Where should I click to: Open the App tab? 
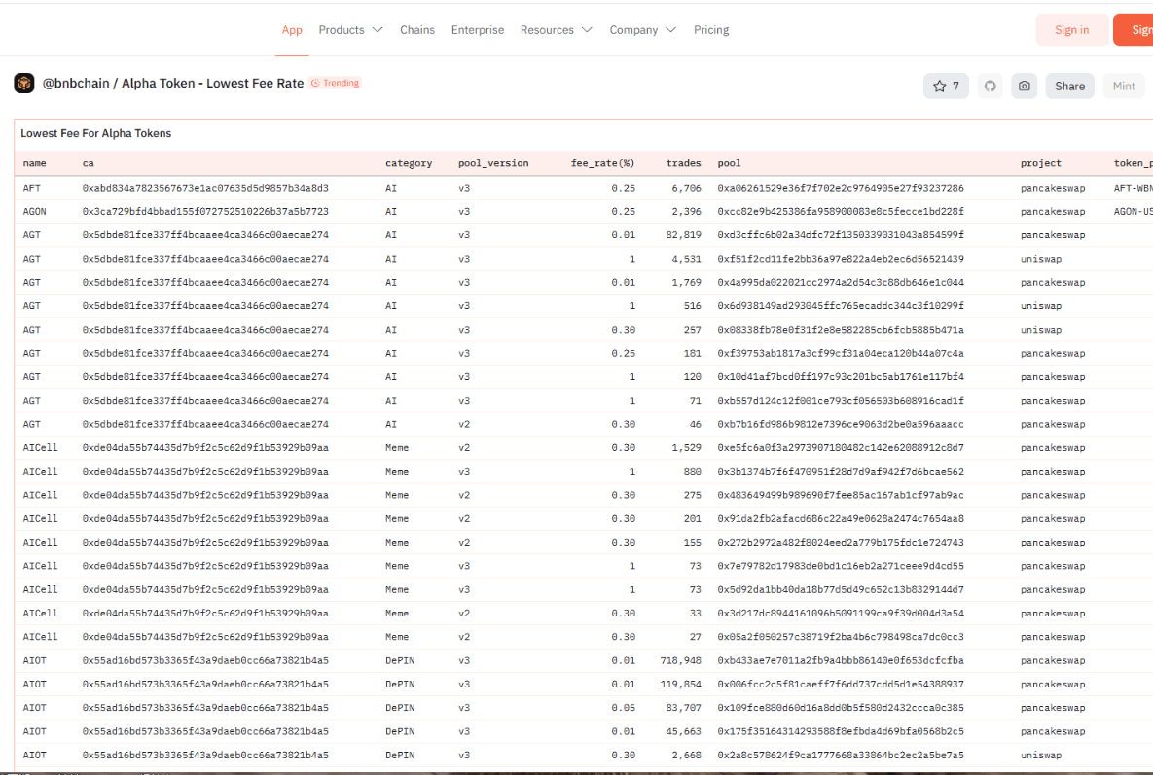click(292, 30)
